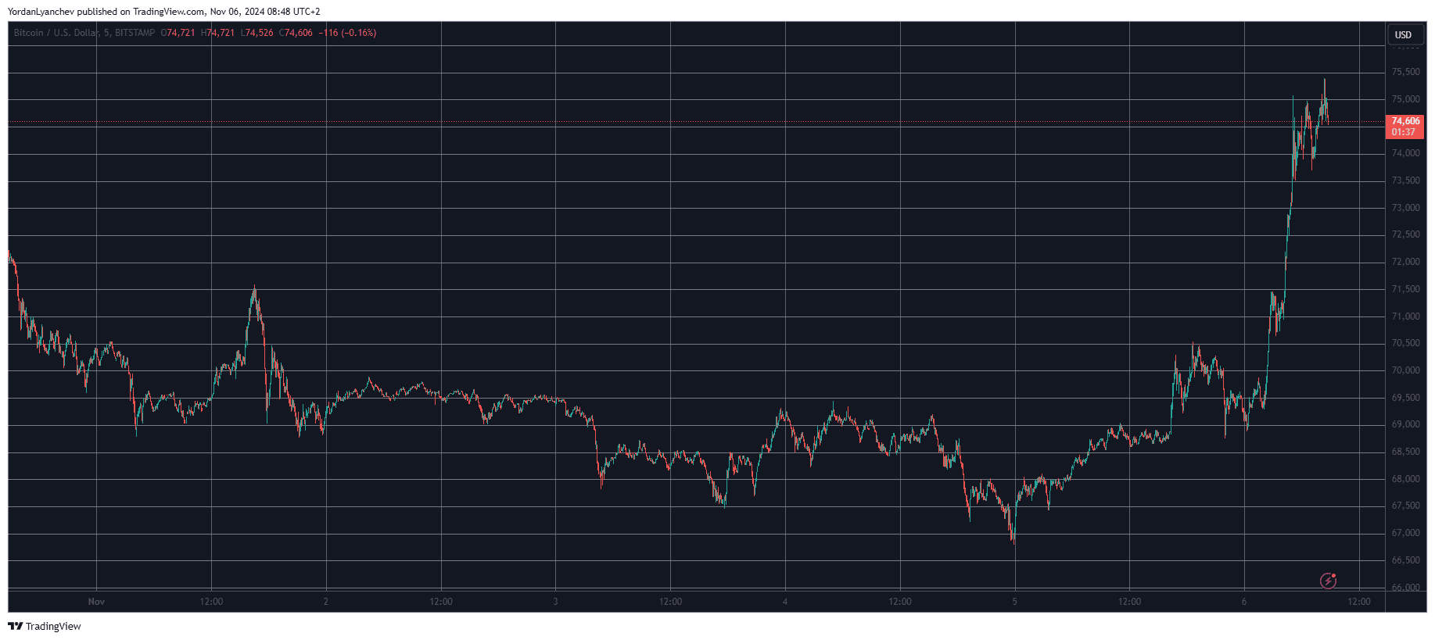Viewport: 1435px width, 640px height.
Task: Click the date 3 on the time axis
Action: [x=555, y=602]
